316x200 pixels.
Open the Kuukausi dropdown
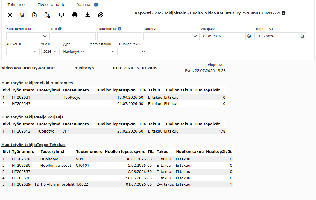tap(23, 52)
